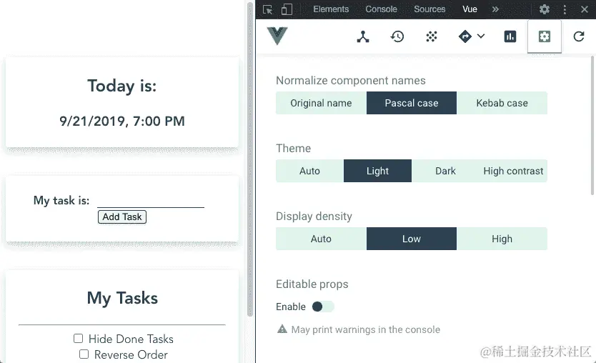This screenshot has width=596, height=363.
Task: Set theme to Dark
Action: [445, 171]
